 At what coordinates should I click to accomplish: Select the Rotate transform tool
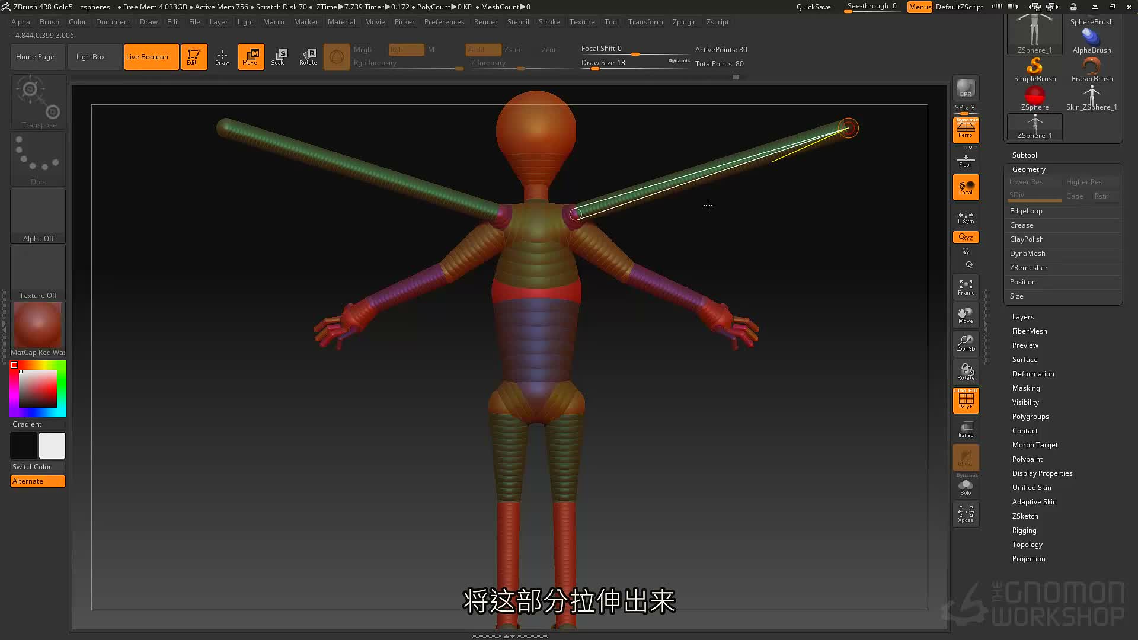(x=308, y=57)
